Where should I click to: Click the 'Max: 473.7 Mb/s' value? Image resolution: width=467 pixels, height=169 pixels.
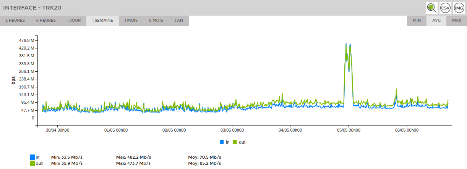133,163
